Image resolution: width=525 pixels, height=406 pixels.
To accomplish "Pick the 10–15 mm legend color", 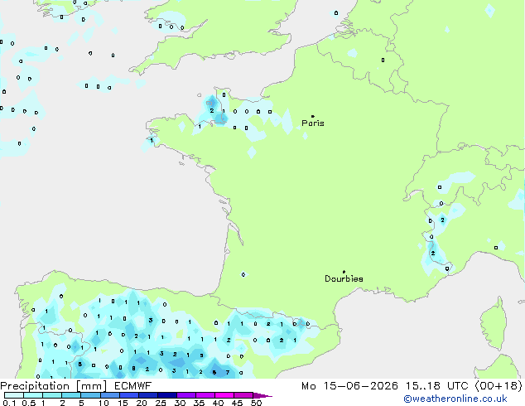I will tap(109, 395).
